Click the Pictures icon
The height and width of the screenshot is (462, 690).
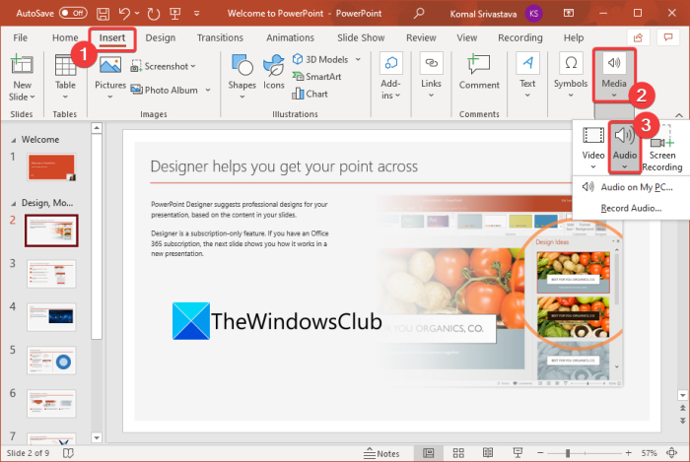pyautogui.click(x=110, y=66)
